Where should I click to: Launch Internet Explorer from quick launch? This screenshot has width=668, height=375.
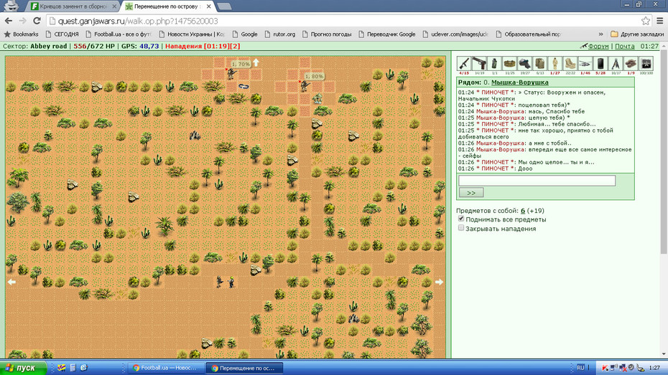83,368
